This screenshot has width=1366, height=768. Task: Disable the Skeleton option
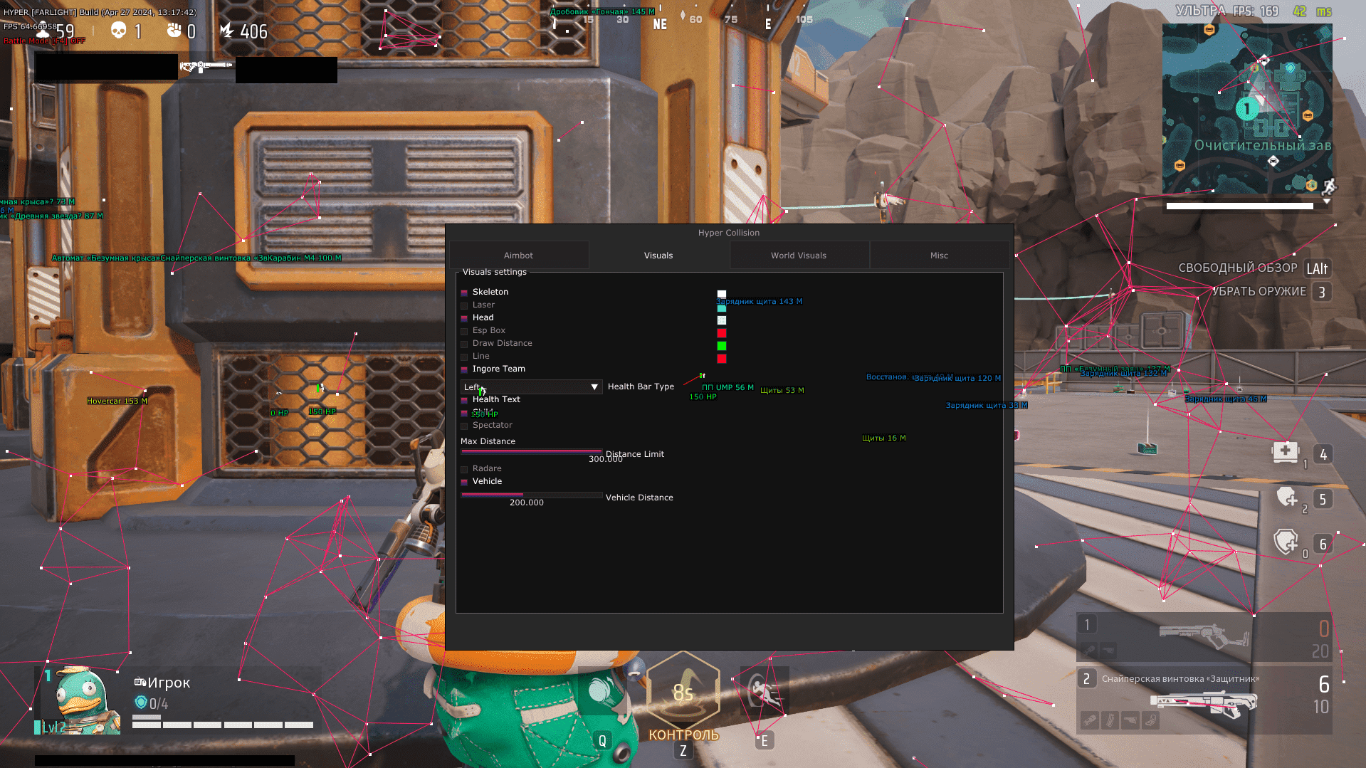pyautogui.click(x=466, y=292)
